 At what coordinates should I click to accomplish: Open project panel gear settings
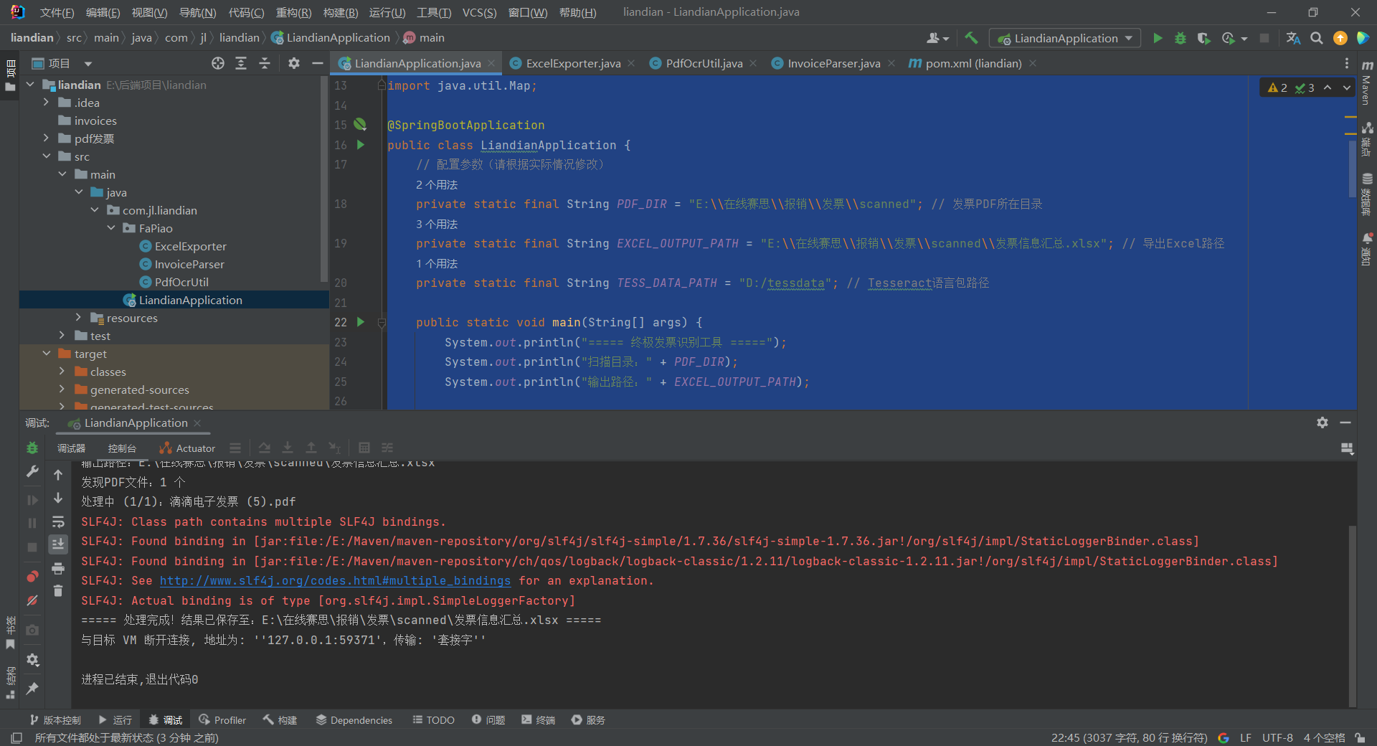[x=294, y=63]
